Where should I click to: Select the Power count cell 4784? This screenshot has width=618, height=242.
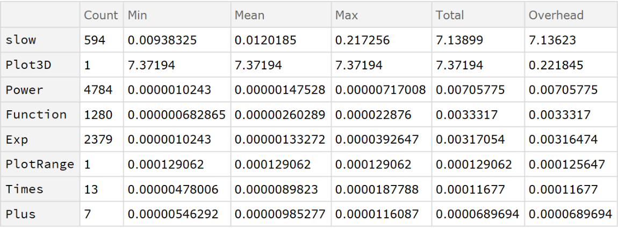[98, 90]
